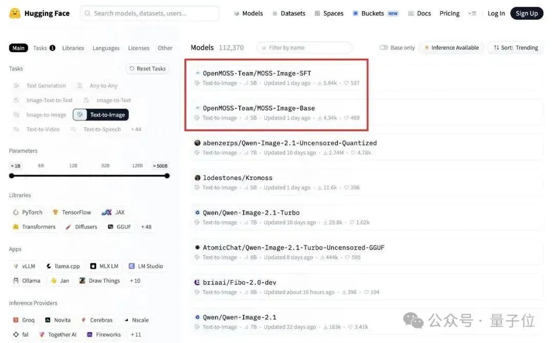Expand the +44 more tasks
553x343 pixels.
coord(136,129)
